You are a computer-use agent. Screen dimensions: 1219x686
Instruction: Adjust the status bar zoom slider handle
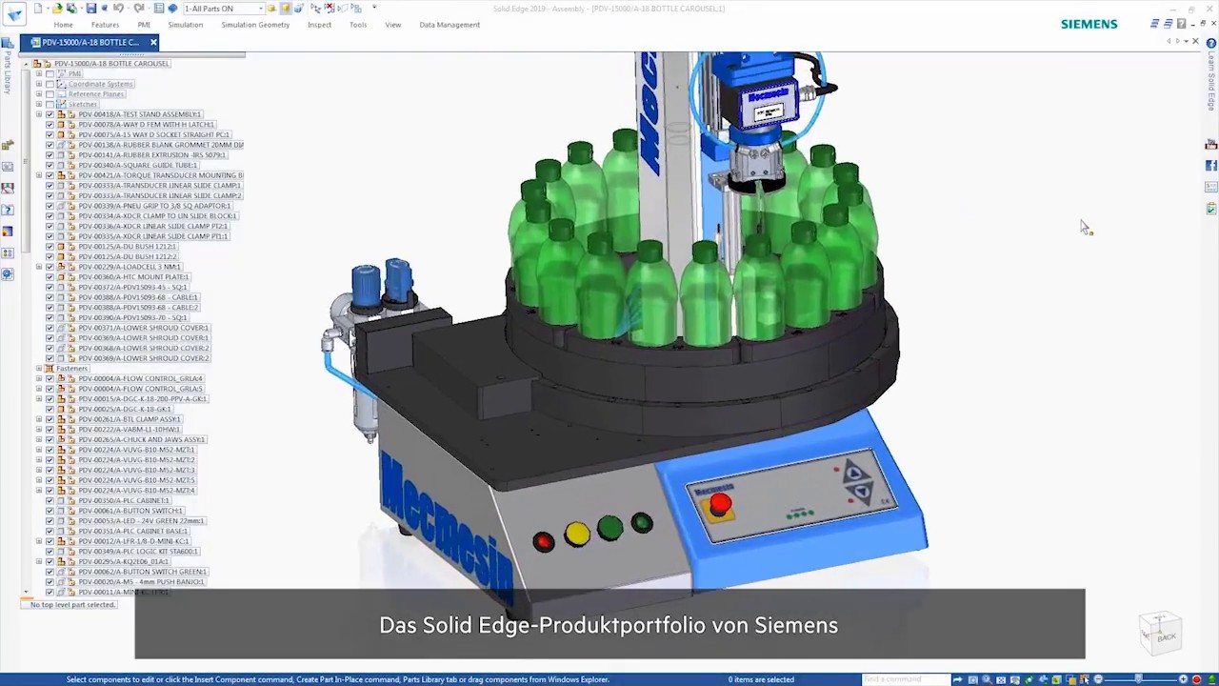1140,679
